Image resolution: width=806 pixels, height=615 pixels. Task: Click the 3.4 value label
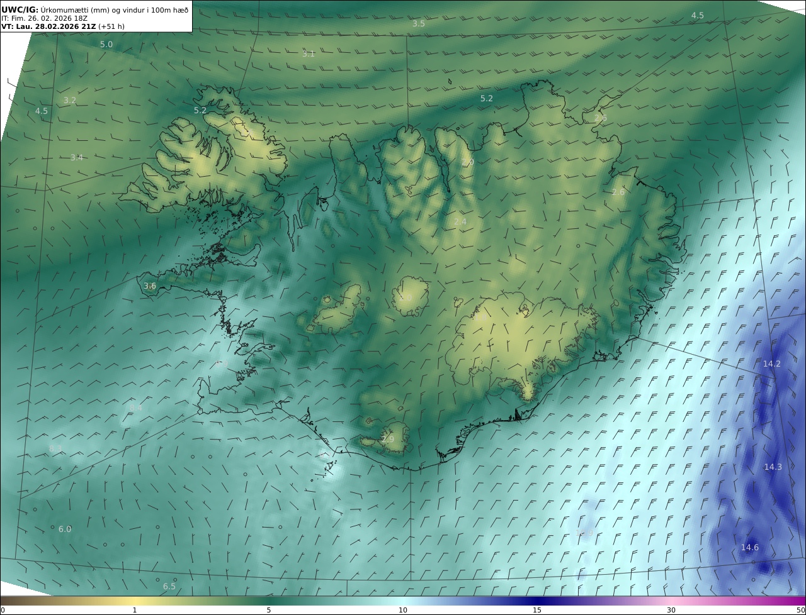coord(77,157)
